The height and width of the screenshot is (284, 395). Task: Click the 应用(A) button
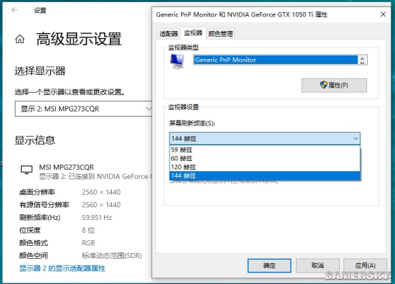[x=366, y=265]
